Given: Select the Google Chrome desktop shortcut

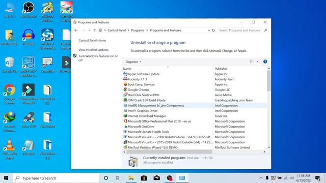Looking at the screenshot, I should click(x=9, y=94).
